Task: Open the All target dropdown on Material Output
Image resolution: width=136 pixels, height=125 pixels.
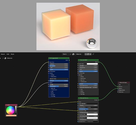Action: pos(124,85)
